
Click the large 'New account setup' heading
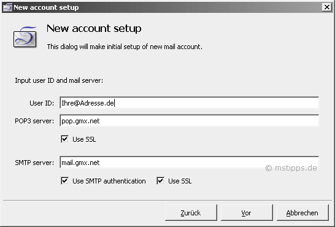pyautogui.click(x=94, y=28)
